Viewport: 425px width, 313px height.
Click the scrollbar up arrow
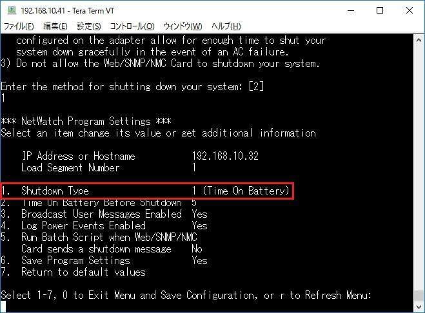tap(419, 41)
